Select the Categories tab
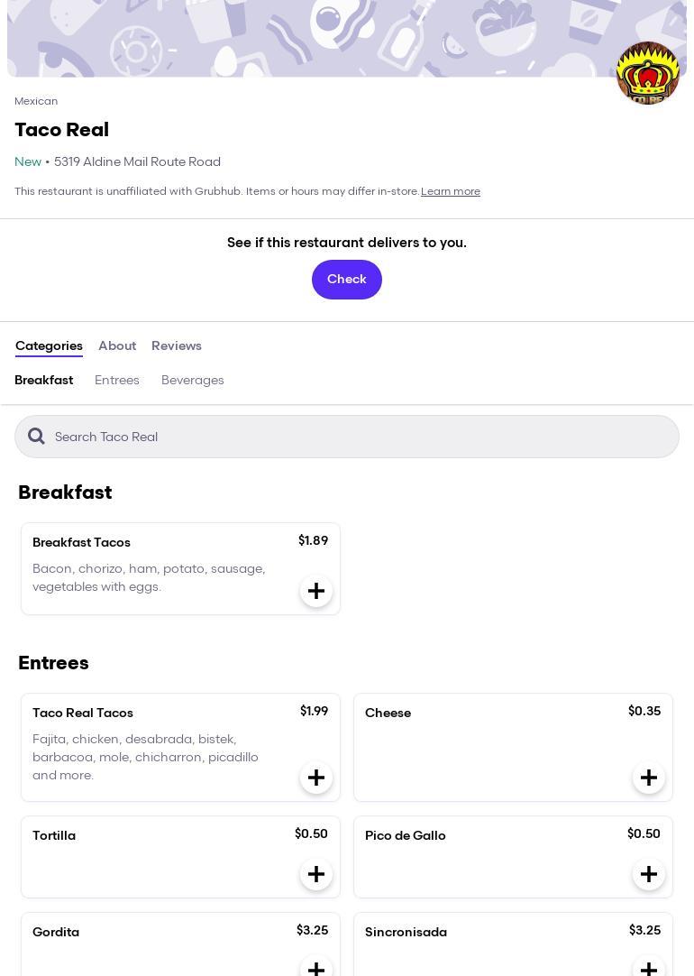The width and height of the screenshot is (694, 976). (49, 346)
